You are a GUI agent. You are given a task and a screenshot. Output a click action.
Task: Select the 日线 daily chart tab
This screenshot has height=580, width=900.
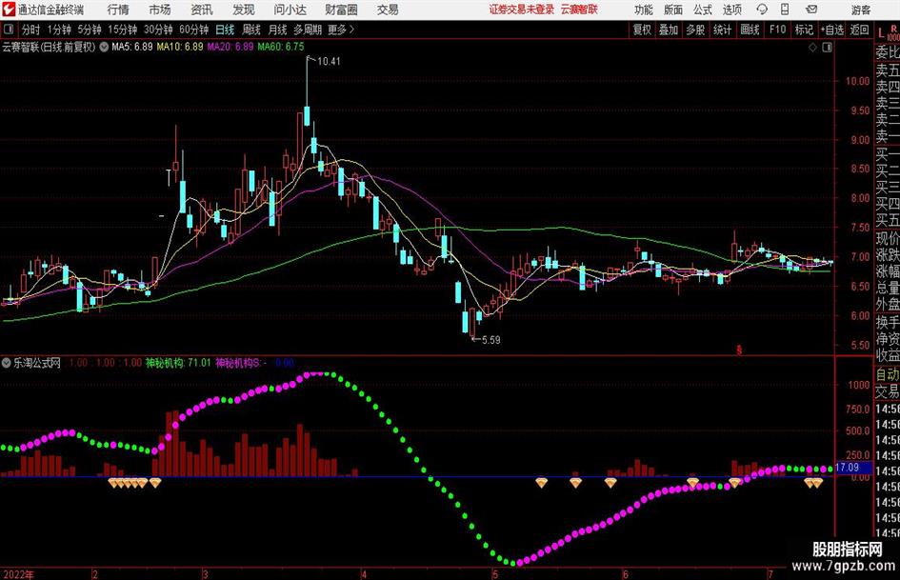pyautogui.click(x=225, y=30)
